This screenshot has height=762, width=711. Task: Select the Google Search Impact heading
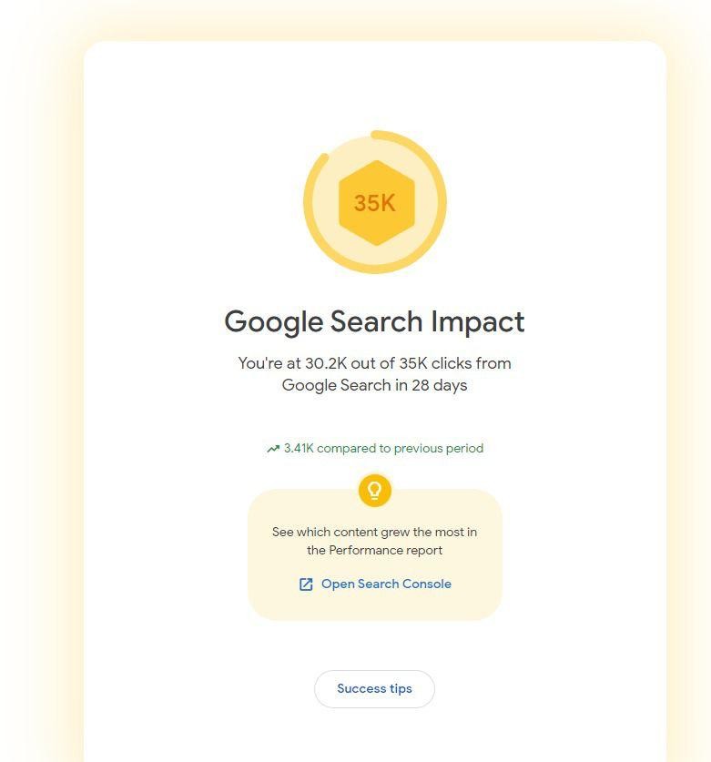coord(374,321)
